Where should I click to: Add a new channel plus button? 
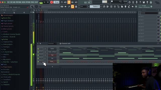point(52,67)
